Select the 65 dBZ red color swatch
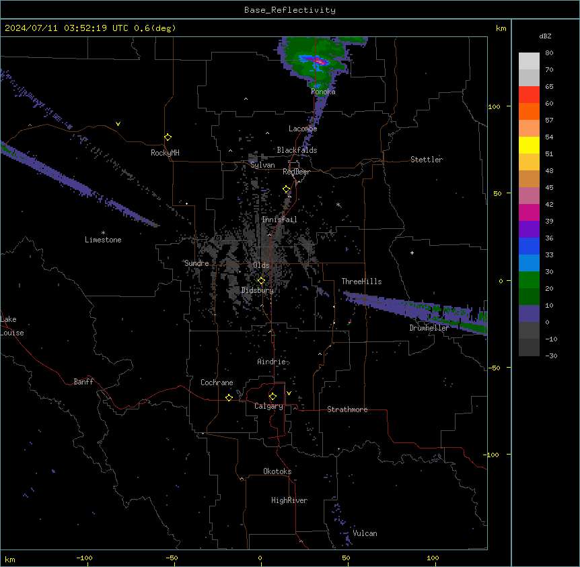The image size is (580, 567). (x=529, y=94)
